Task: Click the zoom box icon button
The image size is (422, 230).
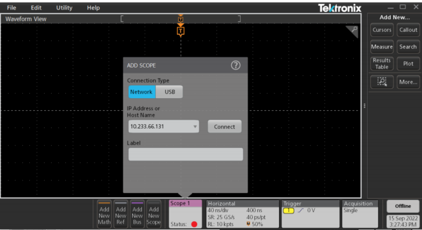Action: point(382,82)
